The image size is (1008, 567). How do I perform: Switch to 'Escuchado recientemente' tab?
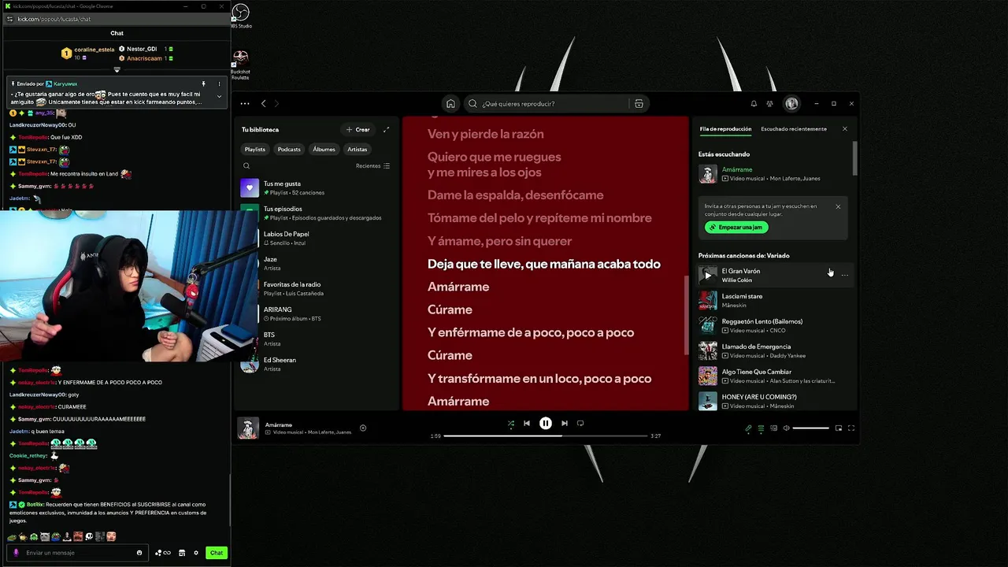(794, 128)
